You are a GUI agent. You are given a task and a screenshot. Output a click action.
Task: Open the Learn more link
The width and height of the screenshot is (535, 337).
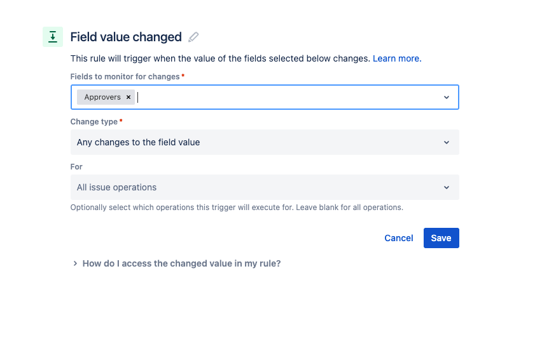click(396, 58)
